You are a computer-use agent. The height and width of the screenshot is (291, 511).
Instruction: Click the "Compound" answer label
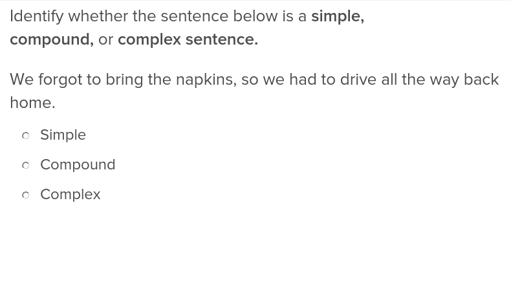[78, 165]
